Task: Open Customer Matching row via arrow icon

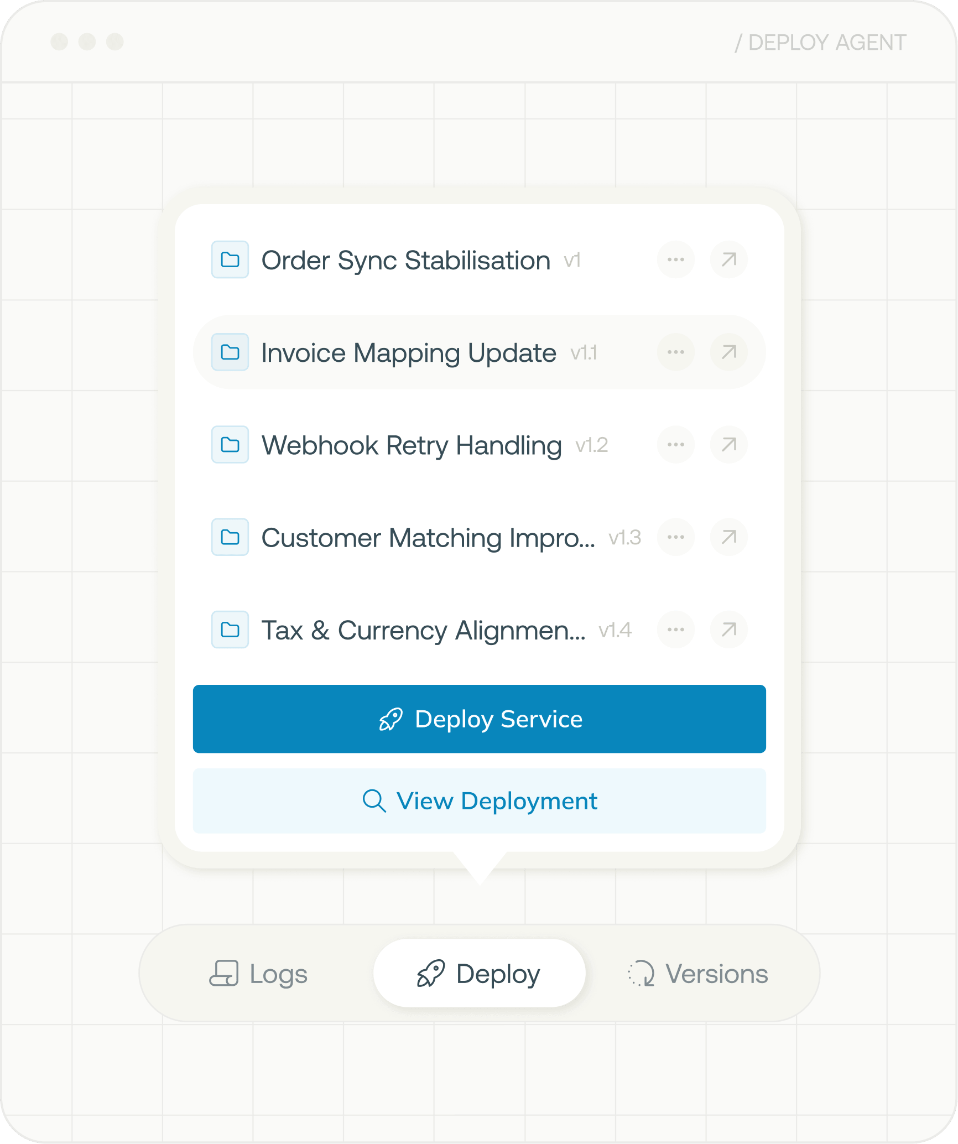Action: coord(728,537)
